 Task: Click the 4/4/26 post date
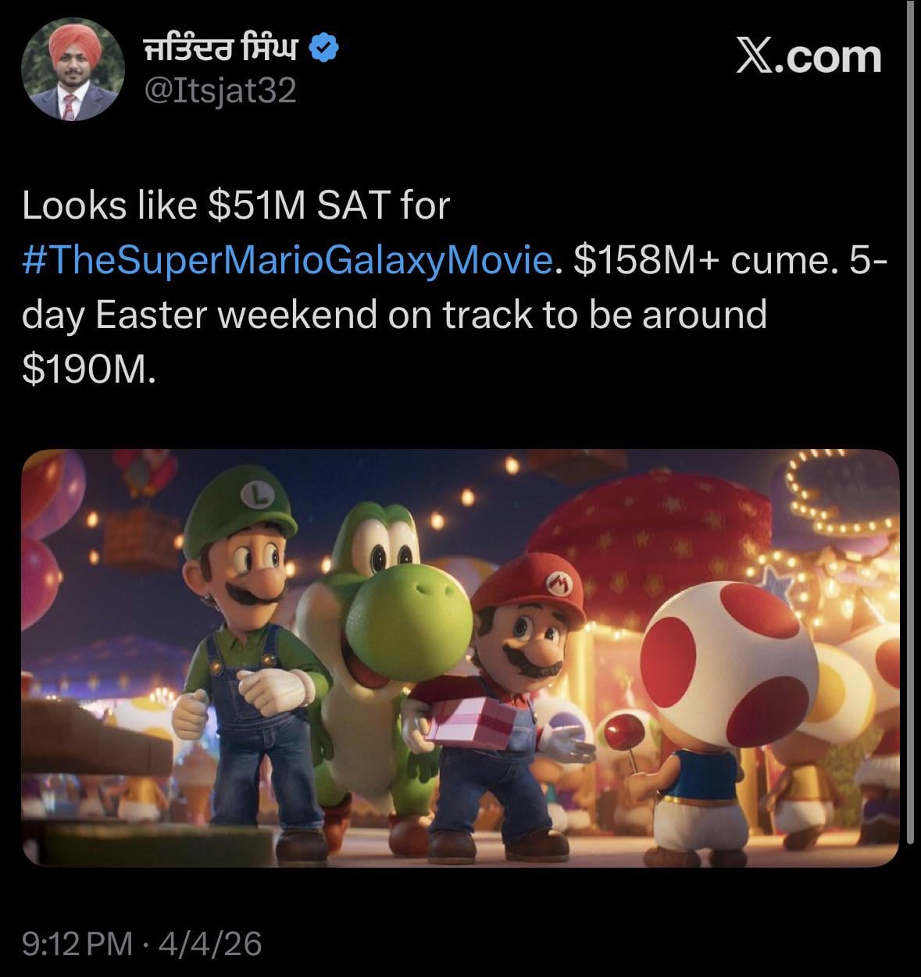click(209, 943)
